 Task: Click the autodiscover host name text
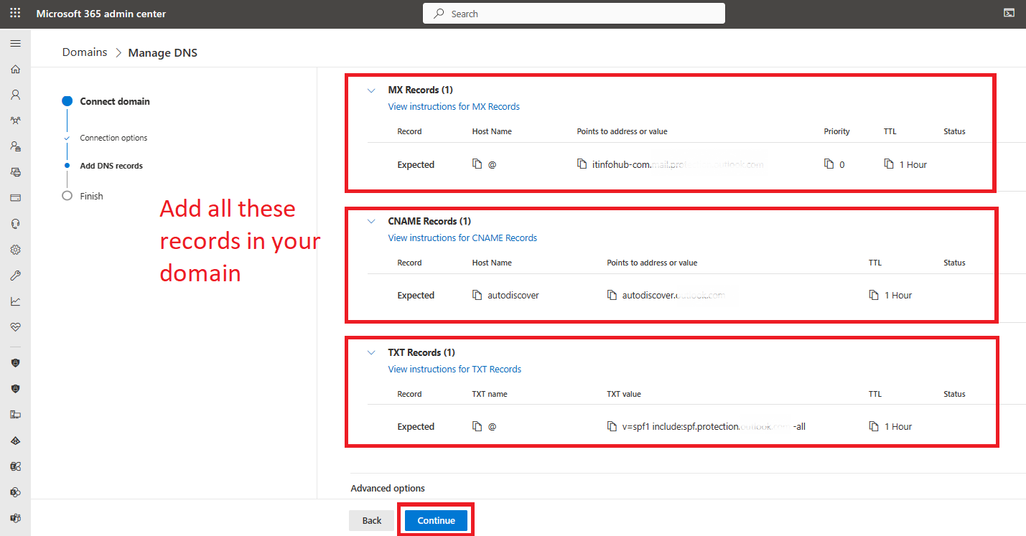513,295
